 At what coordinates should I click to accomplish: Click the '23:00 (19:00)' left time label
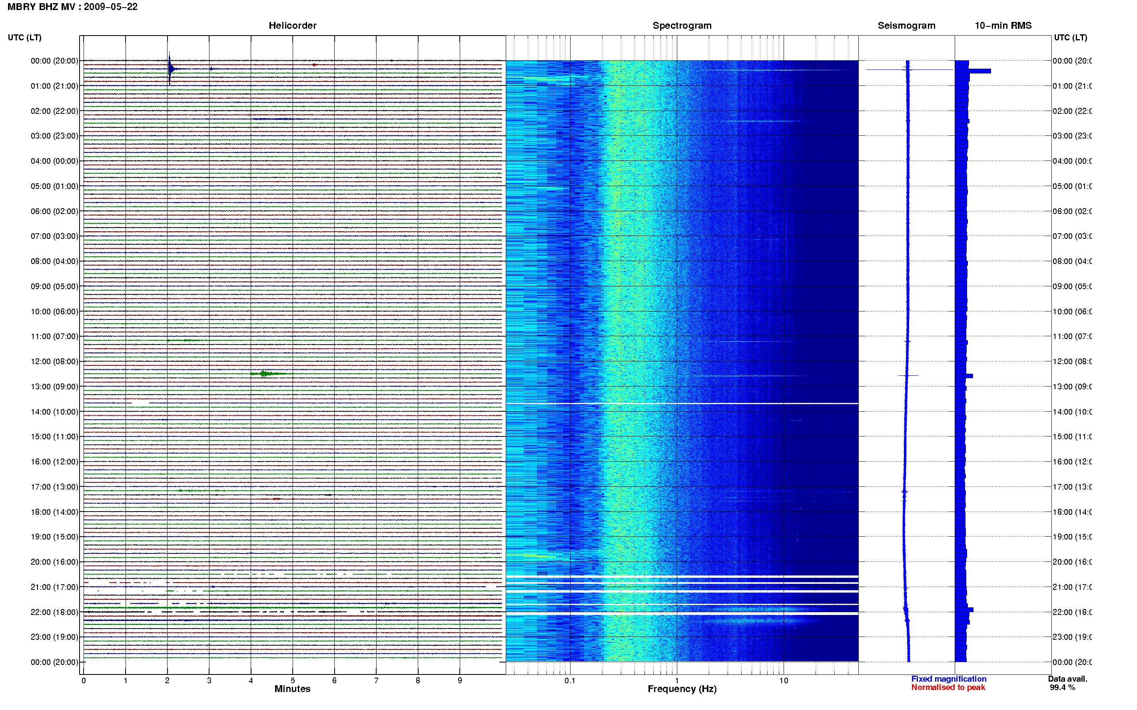[x=54, y=637]
